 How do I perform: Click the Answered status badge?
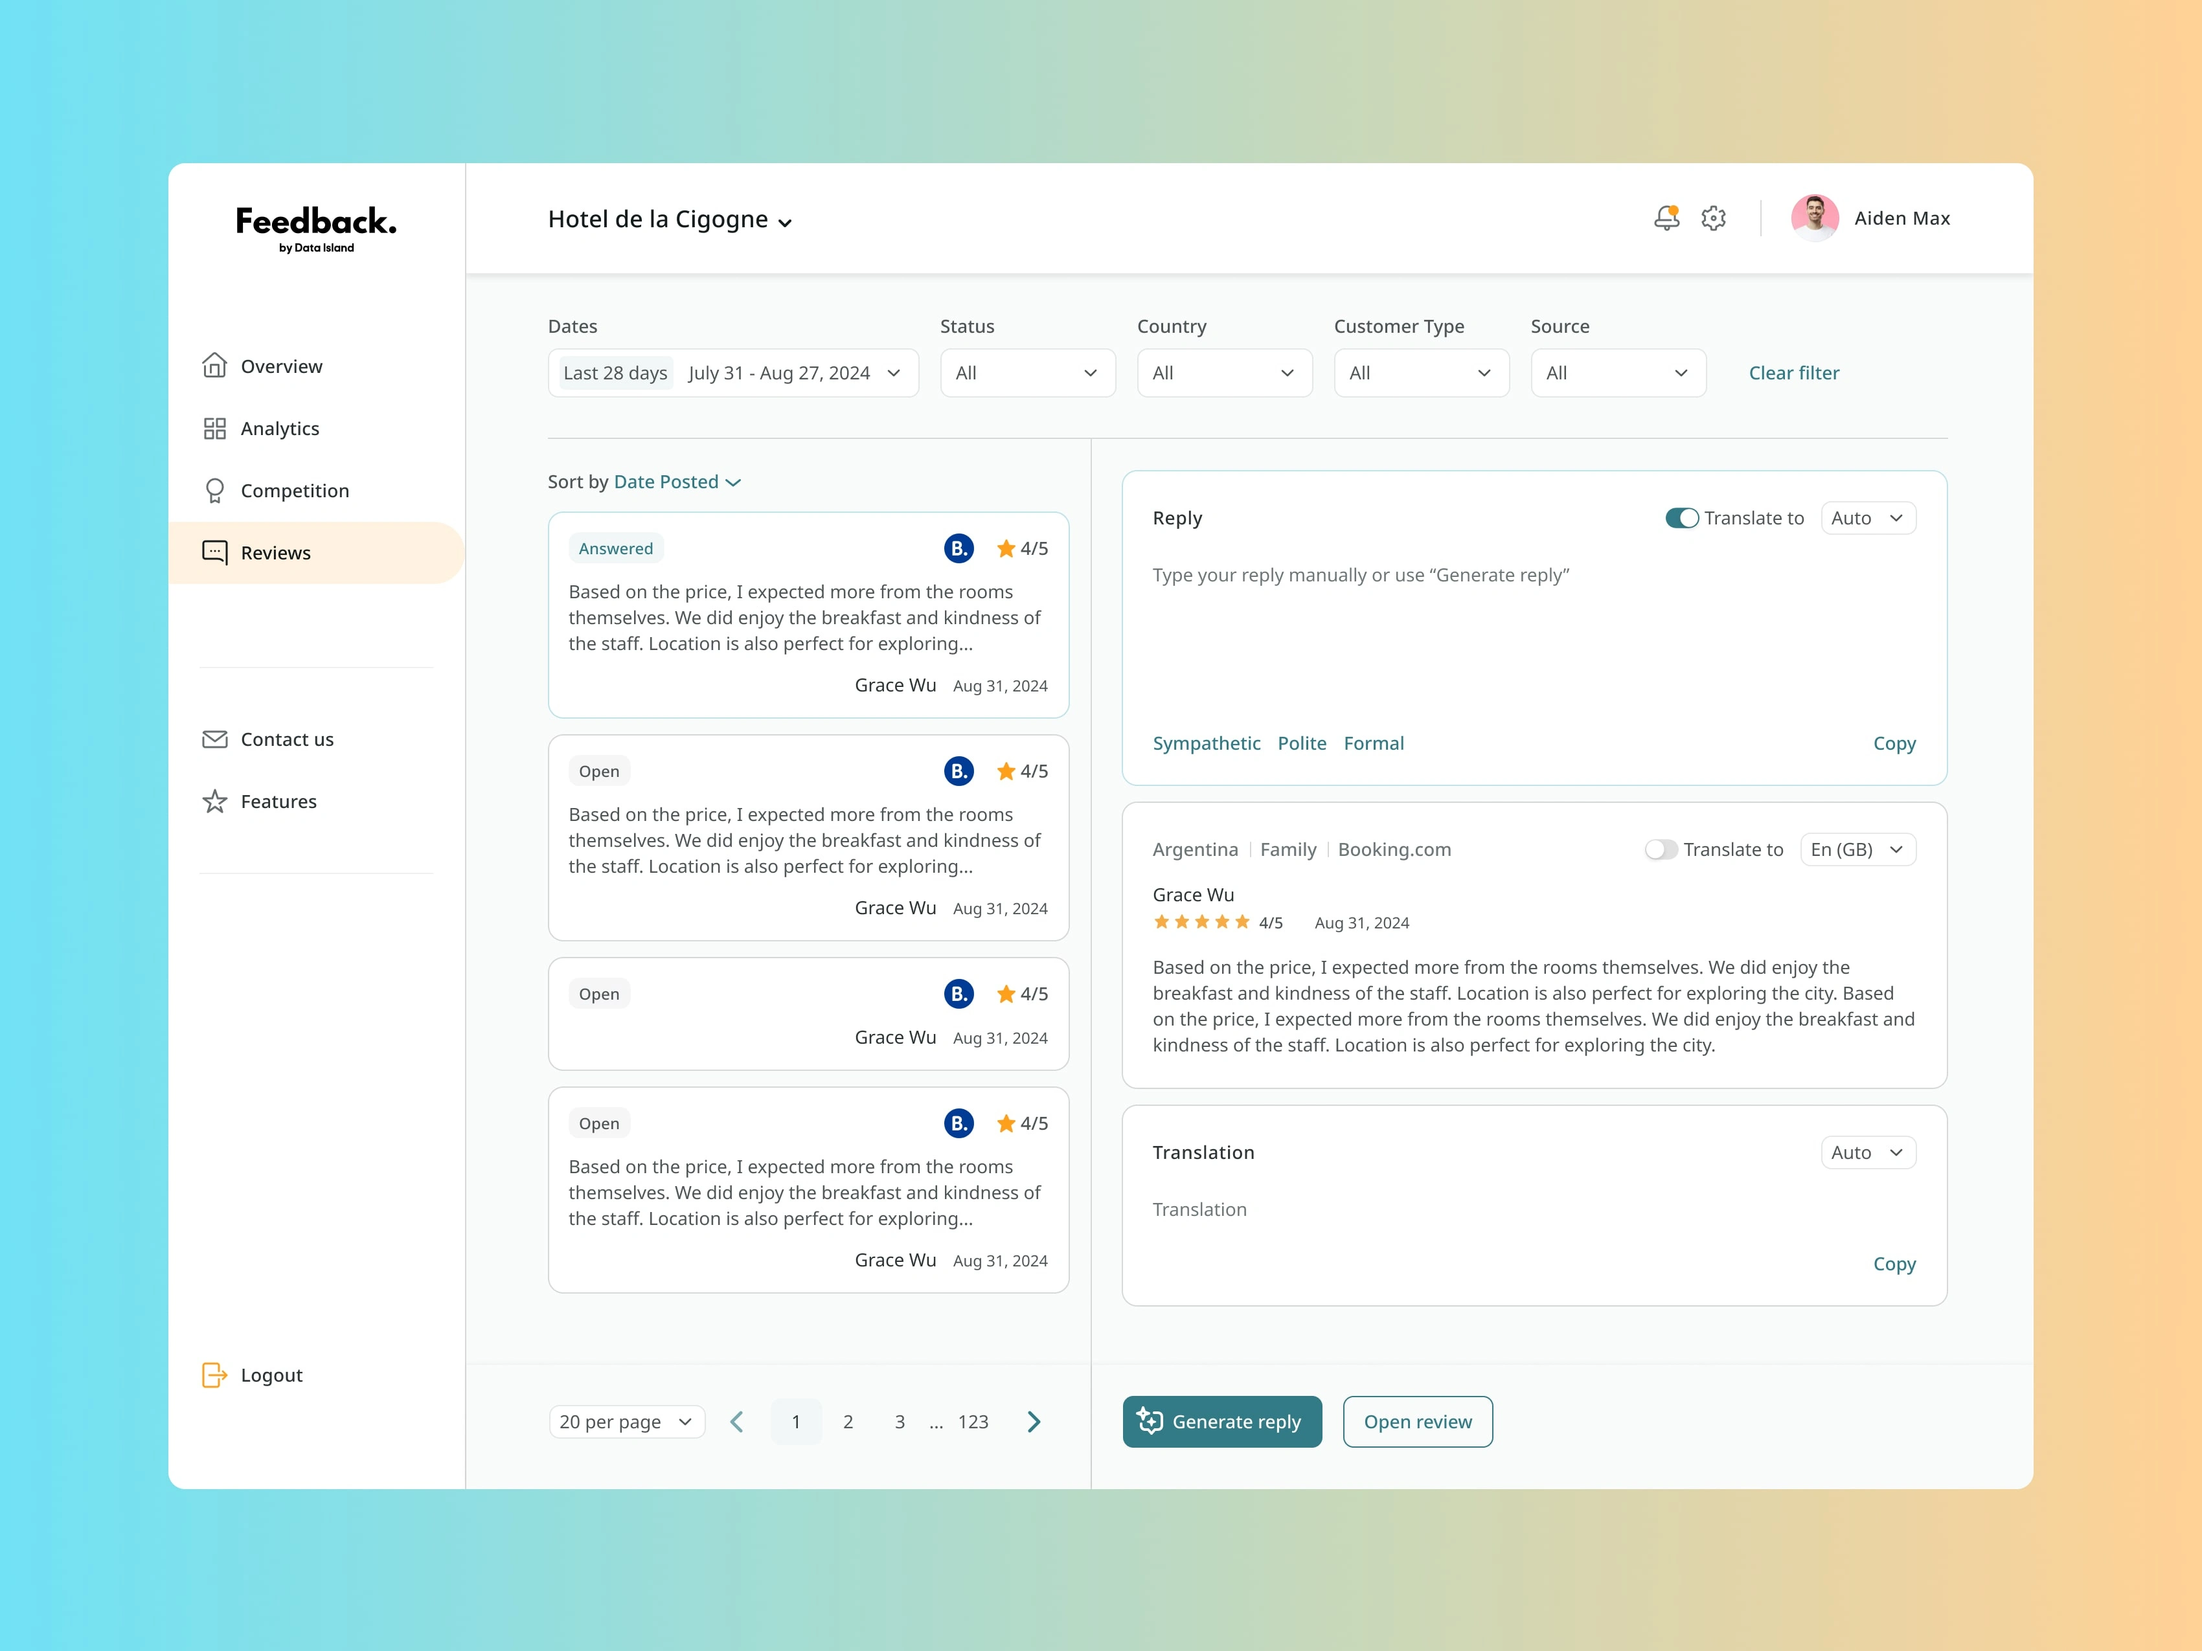pos(616,548)
